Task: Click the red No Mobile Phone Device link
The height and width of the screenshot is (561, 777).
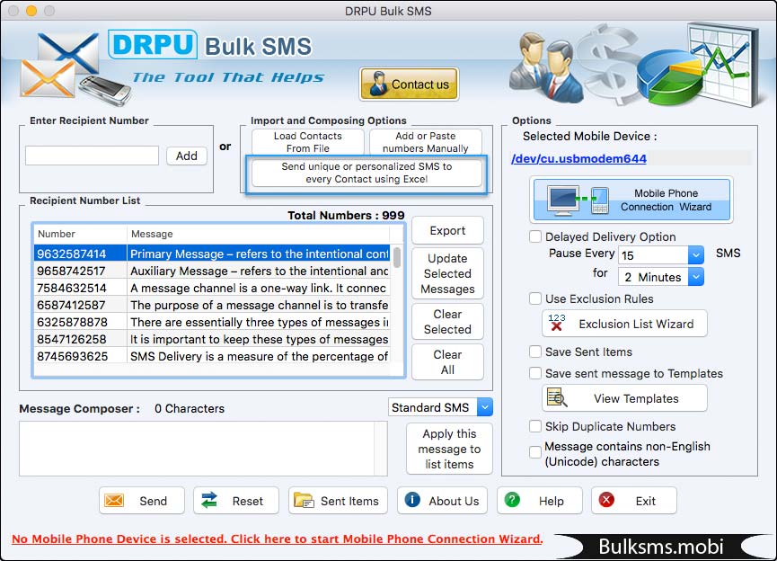Action: pyautogui.click(x=277, y=539)
